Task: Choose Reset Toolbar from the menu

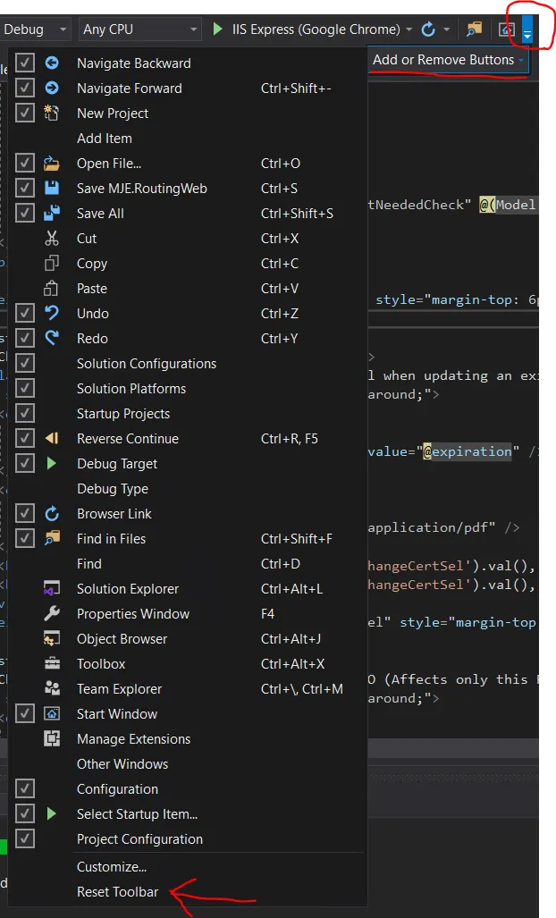Action: tap(117, 892)
